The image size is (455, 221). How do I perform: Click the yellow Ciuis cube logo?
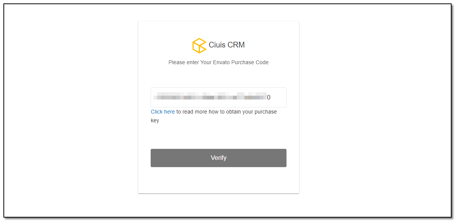199,46
